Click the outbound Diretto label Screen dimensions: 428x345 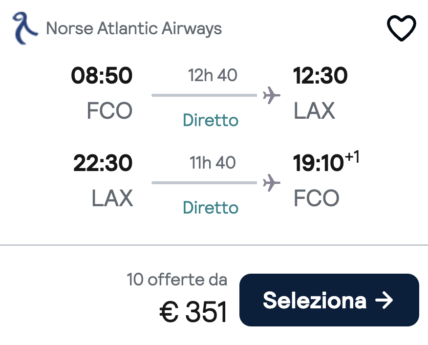click(x=211, y=120)
